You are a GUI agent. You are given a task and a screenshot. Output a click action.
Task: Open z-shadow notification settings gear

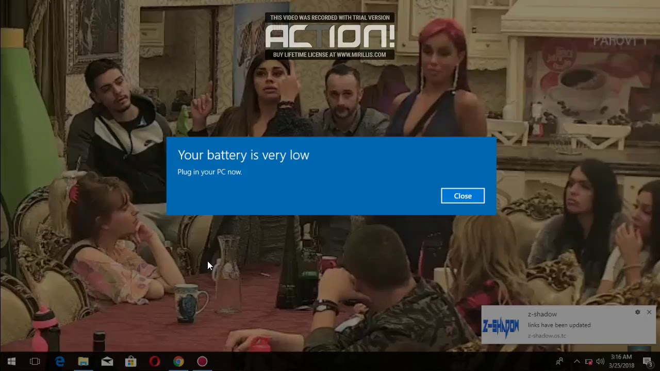point(637,312)
